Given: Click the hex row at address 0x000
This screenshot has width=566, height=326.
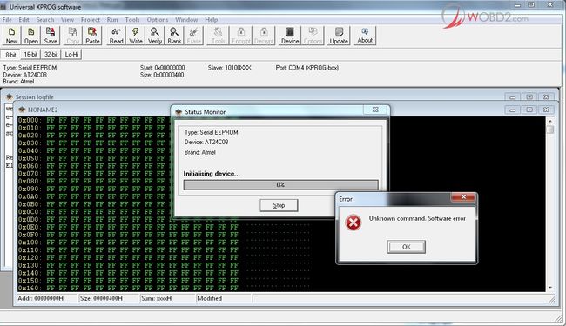Looking at the screenshot, I should 94,120.
